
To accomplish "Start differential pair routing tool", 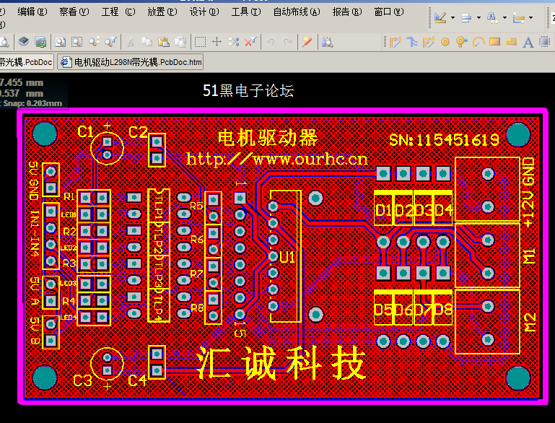I will pyautogui.click(x=411, y=42).
